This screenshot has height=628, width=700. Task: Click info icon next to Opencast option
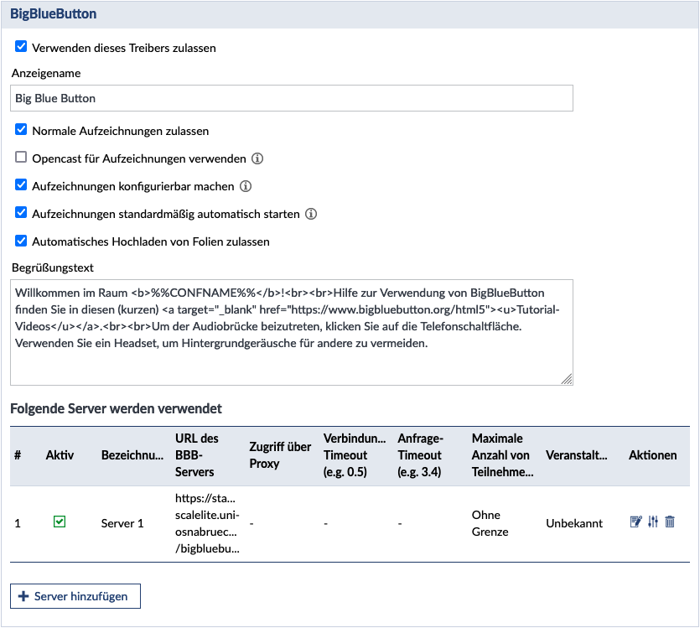258,158
